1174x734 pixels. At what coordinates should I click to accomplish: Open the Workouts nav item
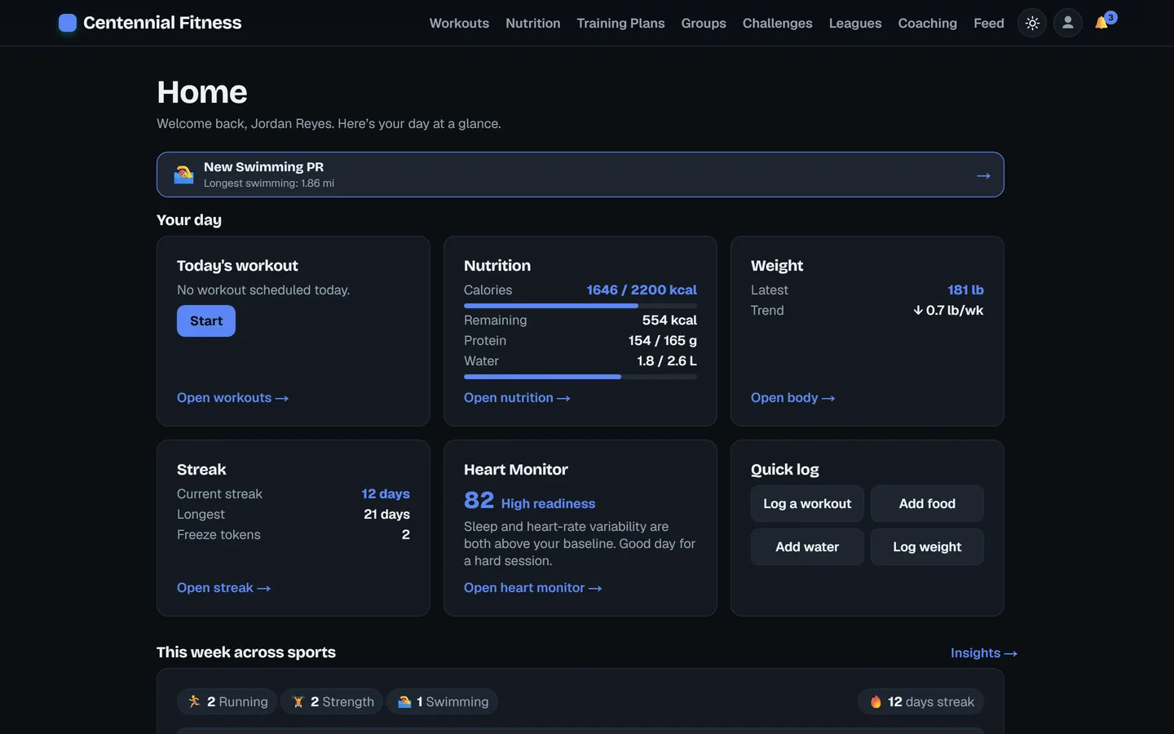click(x=459, y=23)
